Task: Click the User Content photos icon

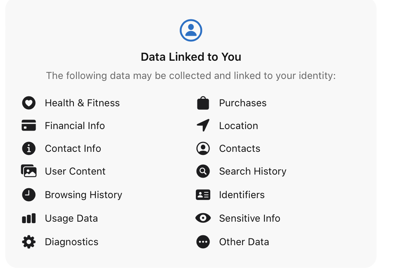Action: pos(29,171)
